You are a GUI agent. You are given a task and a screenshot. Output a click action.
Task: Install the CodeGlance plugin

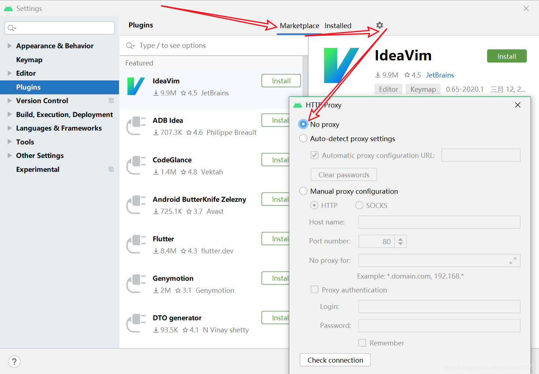275,160
